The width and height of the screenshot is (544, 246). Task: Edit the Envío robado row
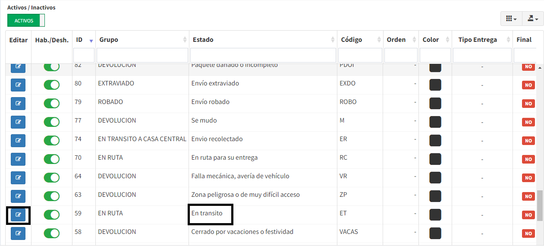click(x=18, y=103)
